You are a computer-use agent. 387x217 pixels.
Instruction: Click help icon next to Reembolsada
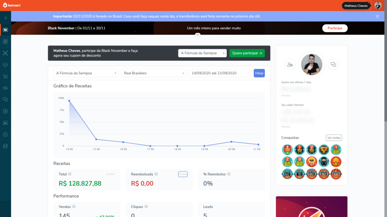156,174
